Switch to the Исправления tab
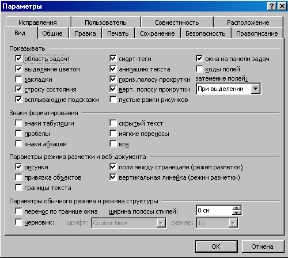Viewport: 288px width, 258px height. tap(38, 22)
